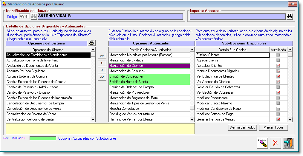Uncheck Autorizada for Manejo Documentos Digitales
This screenshot has width=303, height=156.
click(278, 71)
